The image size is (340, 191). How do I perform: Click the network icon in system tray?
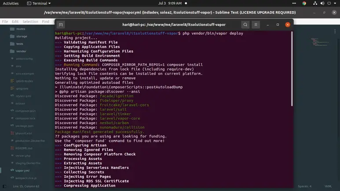(315, 3)
